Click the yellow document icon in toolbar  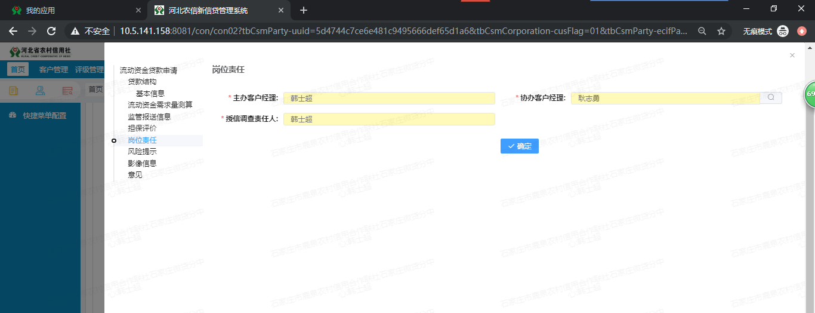tap(13, 91)
